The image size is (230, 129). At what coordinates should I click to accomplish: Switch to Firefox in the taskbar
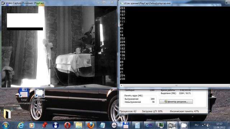tap(91, 125)
